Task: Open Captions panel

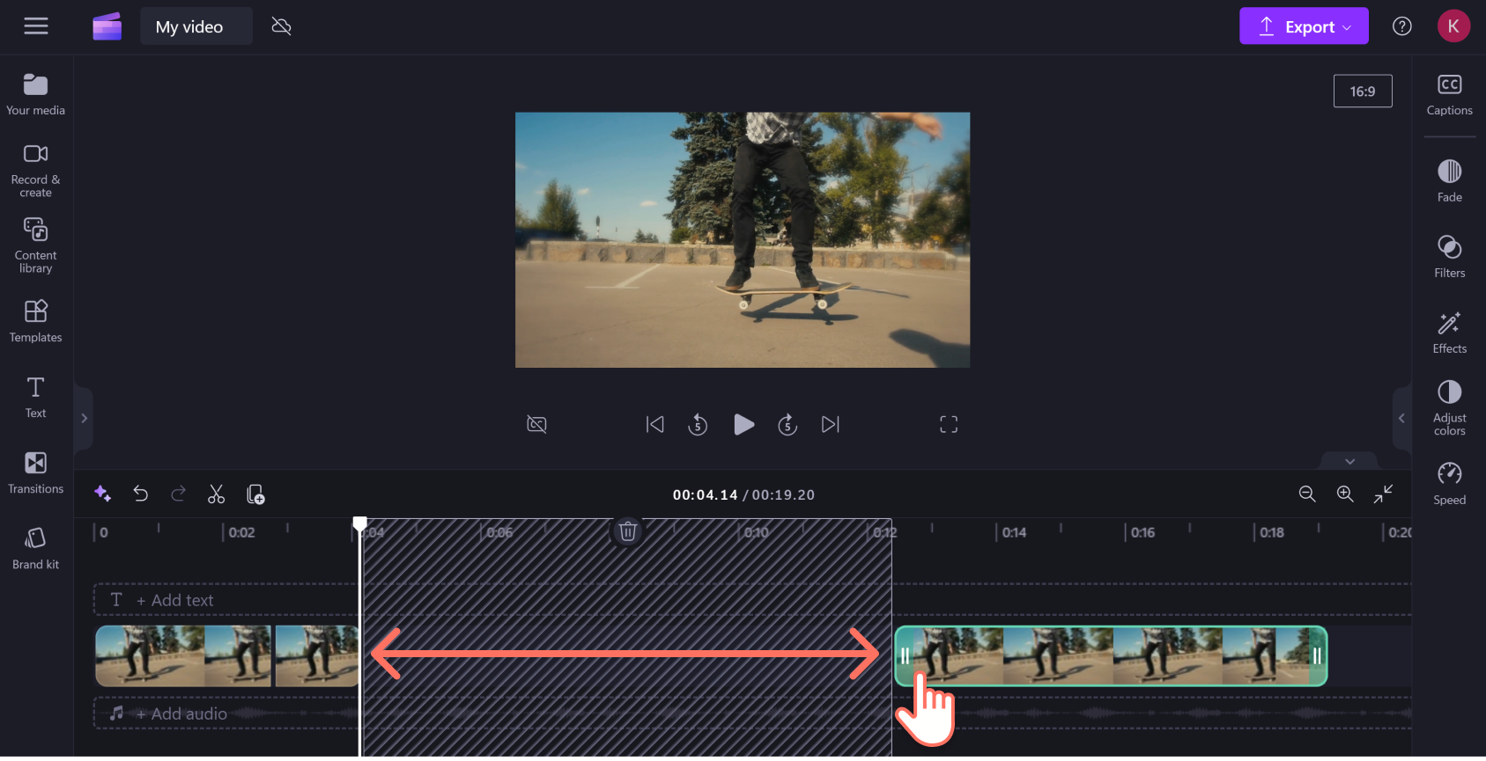Action: [x=1450, y=95]
